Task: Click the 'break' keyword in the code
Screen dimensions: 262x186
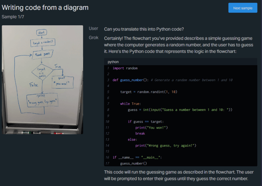Action: [x=140, y=133]
